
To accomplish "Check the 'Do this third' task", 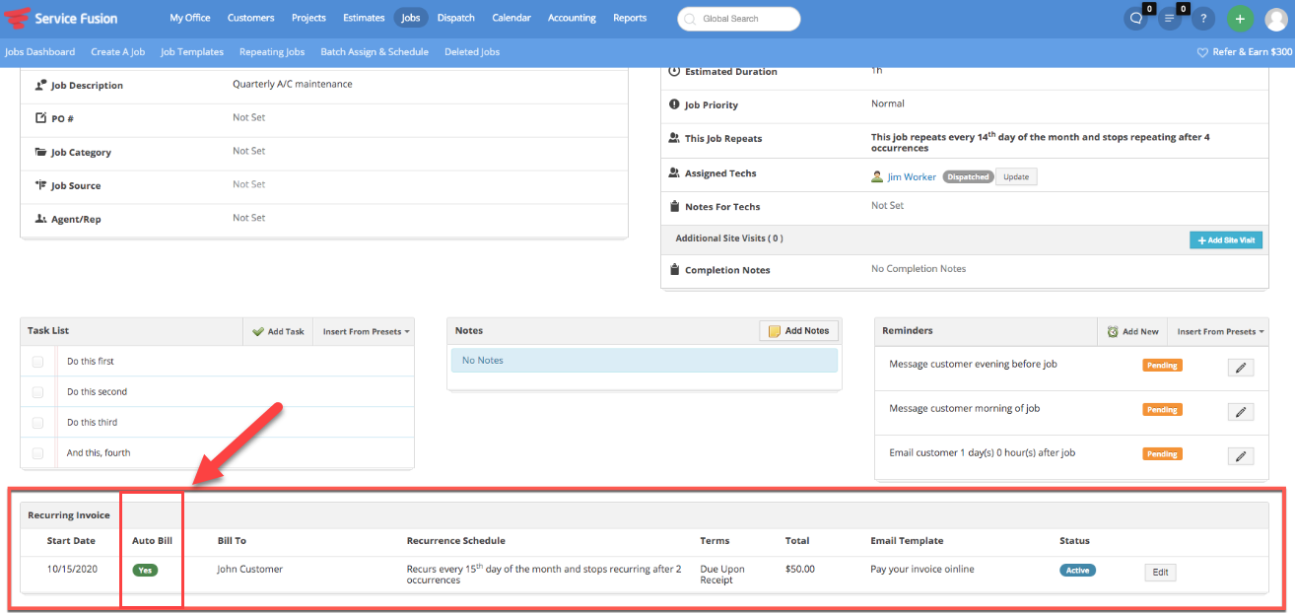I will pos(37,423).
